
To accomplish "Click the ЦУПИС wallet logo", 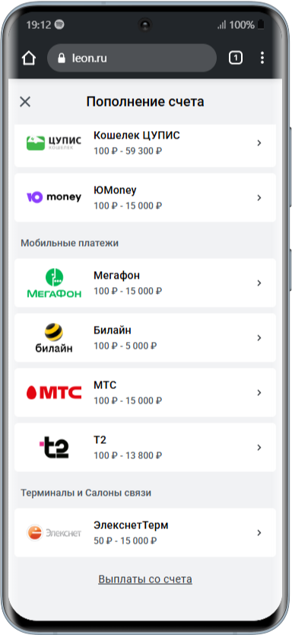I will pyautogui.click(x=54, y=143).
